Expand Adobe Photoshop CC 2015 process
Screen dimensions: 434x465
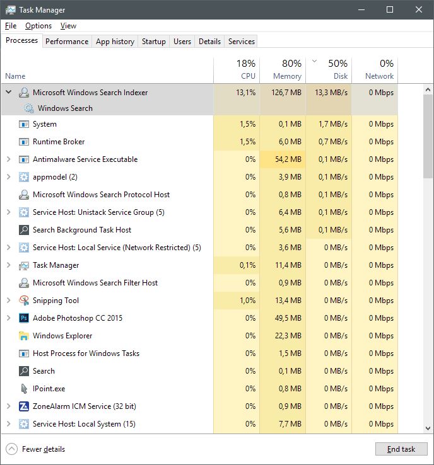pos(9,318)
